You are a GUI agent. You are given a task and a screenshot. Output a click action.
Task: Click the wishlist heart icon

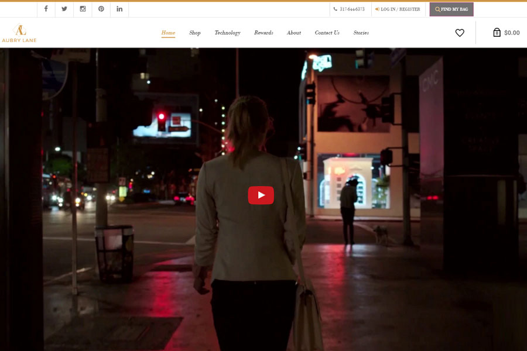point(460,33)
